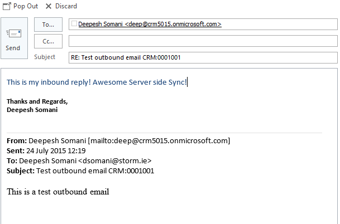The width and height of the screenshot is (340, 224).
Task: Click the Discard X icon
Action: (49, 6)
